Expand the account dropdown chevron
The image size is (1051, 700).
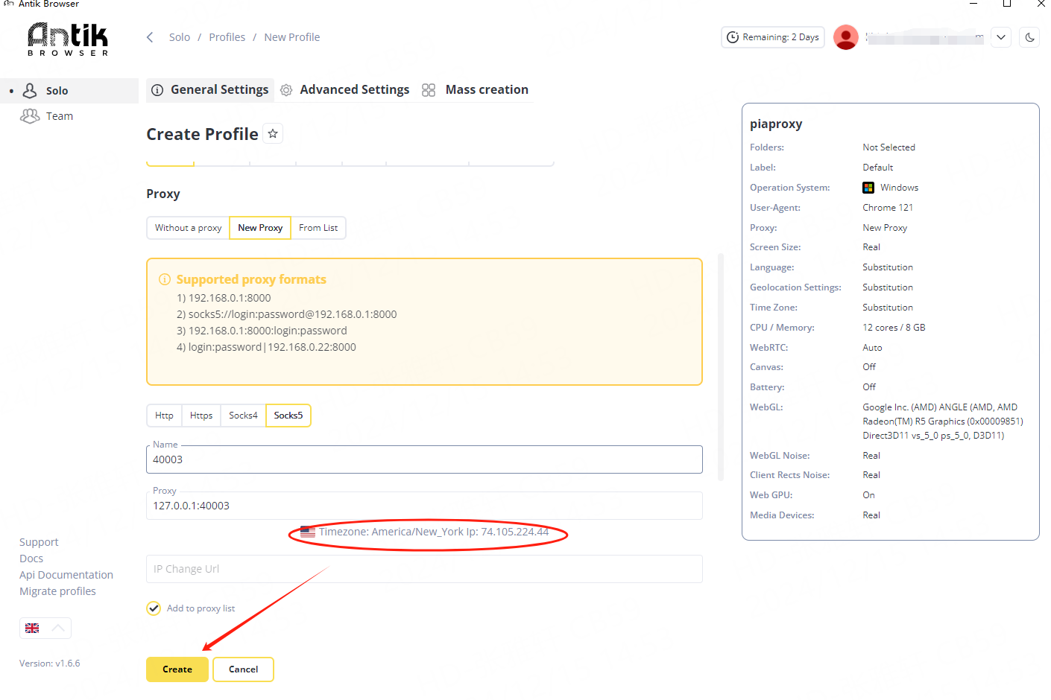1001,37
